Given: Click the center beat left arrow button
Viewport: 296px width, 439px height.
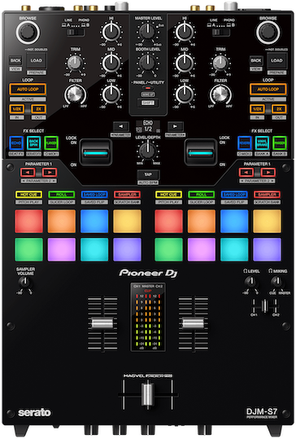Looking at the screenshot, I should pos(120,126).
